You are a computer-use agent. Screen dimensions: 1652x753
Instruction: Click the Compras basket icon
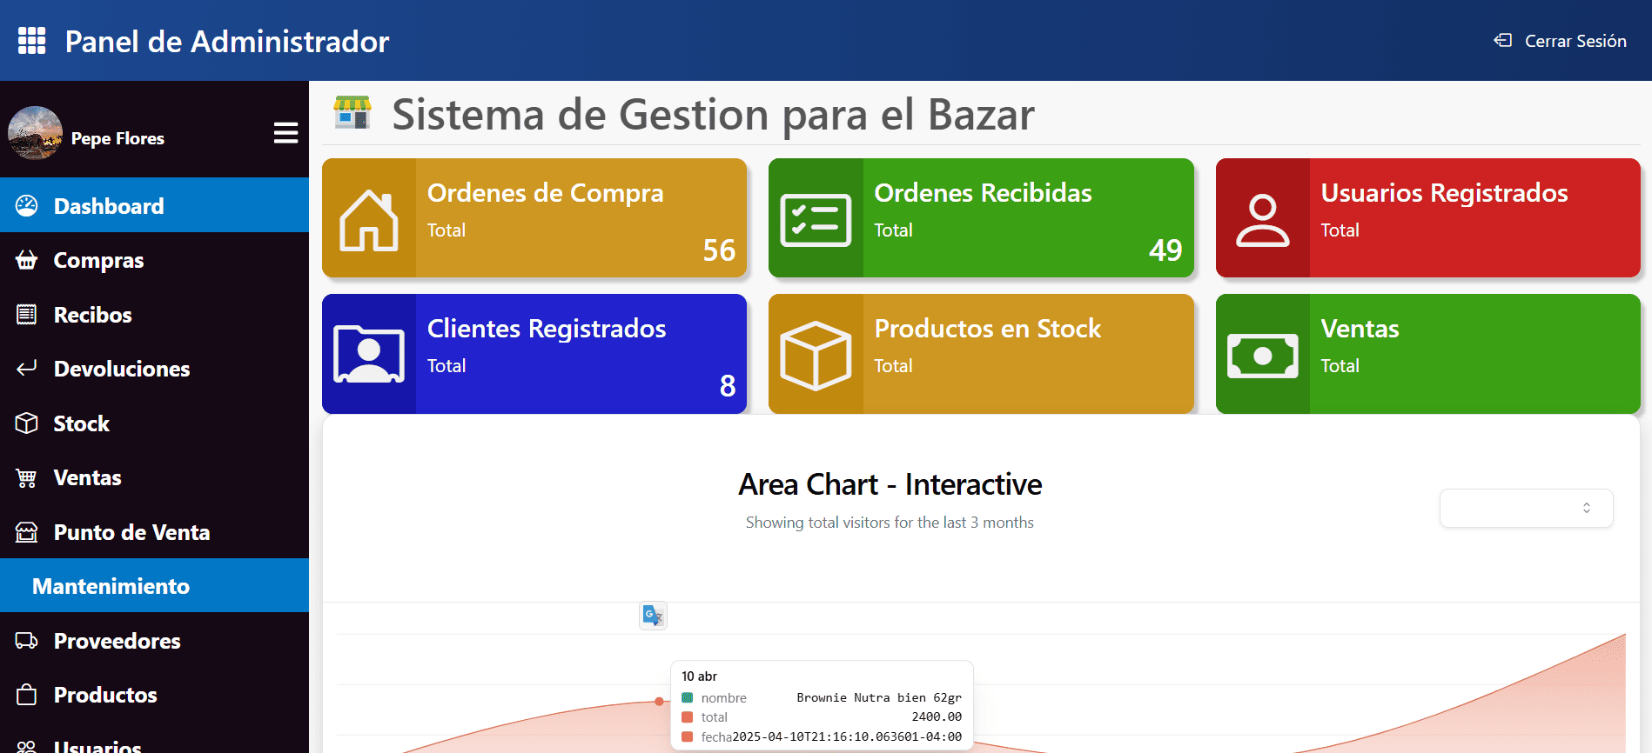[x=27, y=260]
